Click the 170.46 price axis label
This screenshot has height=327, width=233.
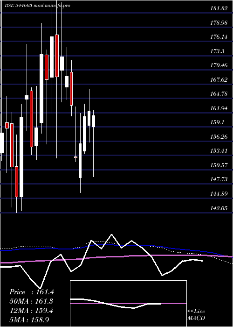[219, 65]
